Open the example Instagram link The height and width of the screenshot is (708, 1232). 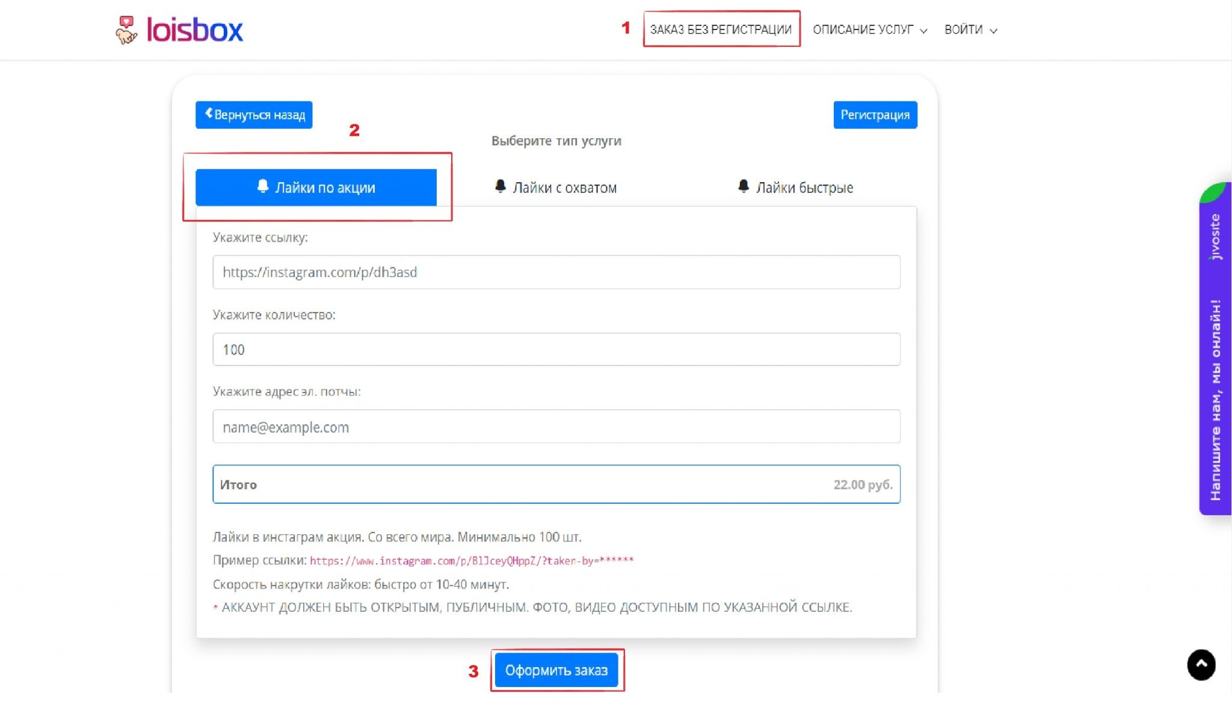pyautogui.click(x=472, y=561)
